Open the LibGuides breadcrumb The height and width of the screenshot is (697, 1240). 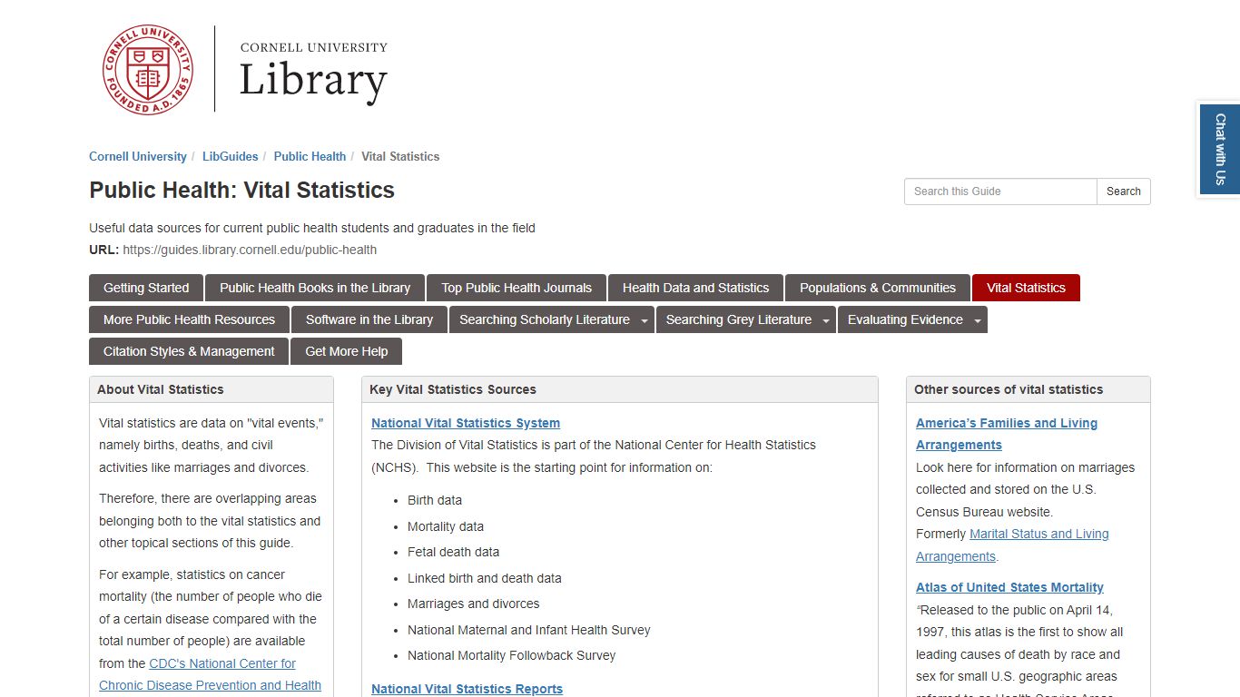pyautogui.click(x=231, y=156)
